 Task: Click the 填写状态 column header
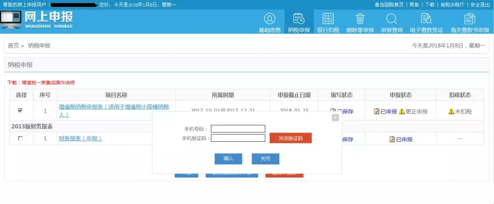click(x=342, y=95)
